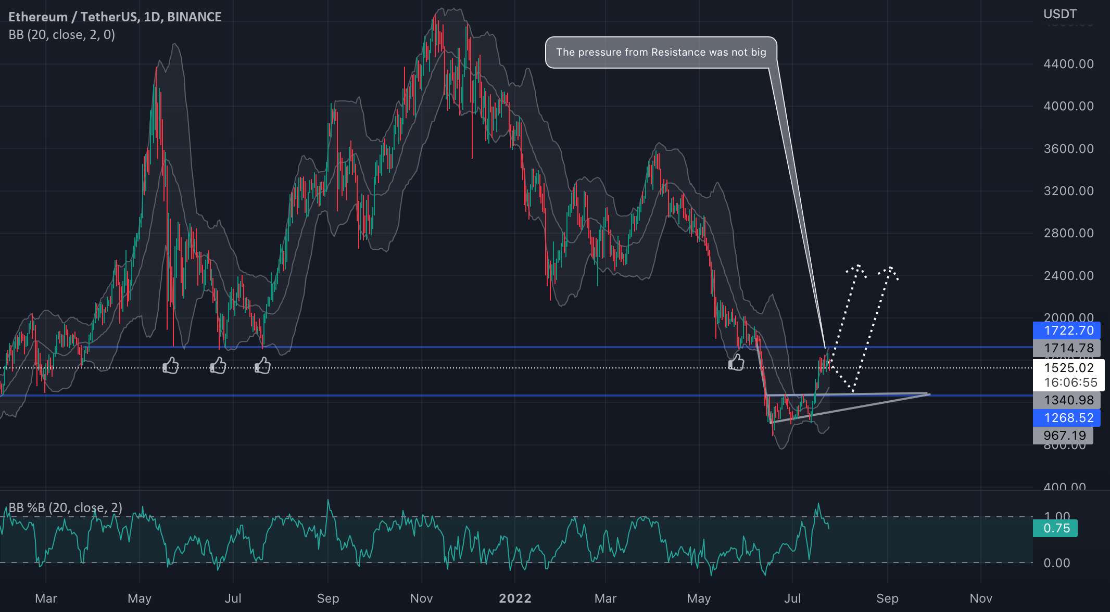Click the 2800.00 price axis label
The width and height of the screenshot is (1110, 612).
(x=1068, y=233)
